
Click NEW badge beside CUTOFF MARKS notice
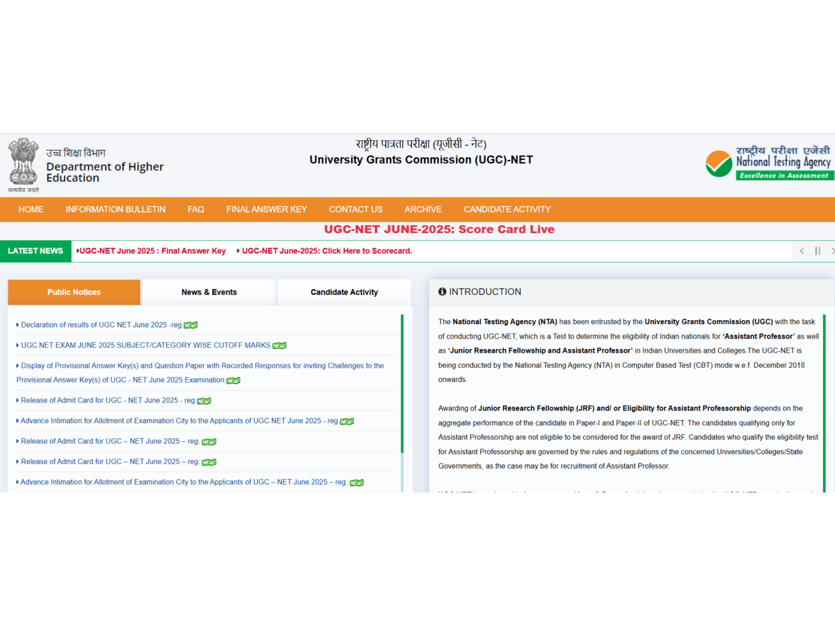point(279,346)
